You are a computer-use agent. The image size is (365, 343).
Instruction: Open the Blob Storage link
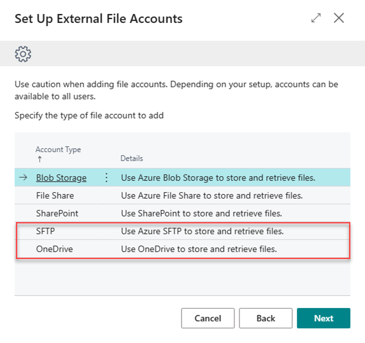tap(61, 178)
